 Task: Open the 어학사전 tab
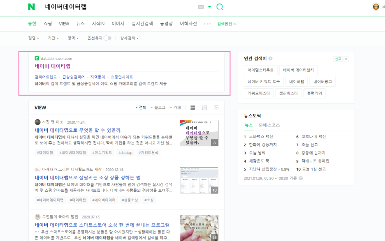coord(188,23)
